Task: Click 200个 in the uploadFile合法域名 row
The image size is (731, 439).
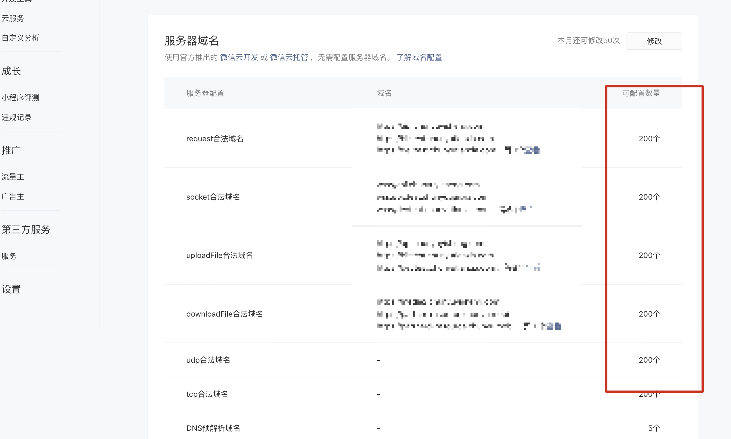Action: click(x=649, y=255)
